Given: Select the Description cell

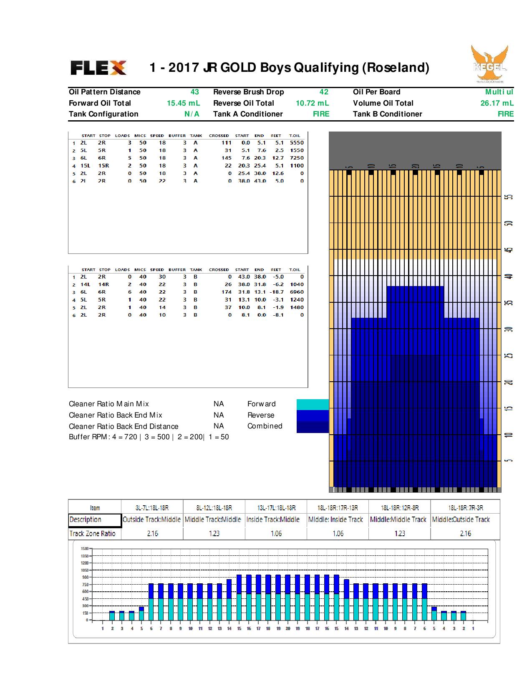Looking at the screenshot, I should point(95,520).
